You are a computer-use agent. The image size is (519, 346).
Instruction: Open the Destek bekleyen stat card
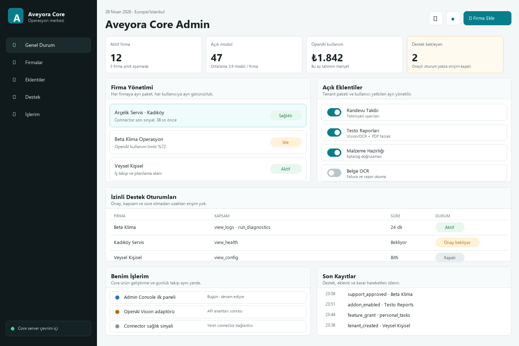[455, 55]
